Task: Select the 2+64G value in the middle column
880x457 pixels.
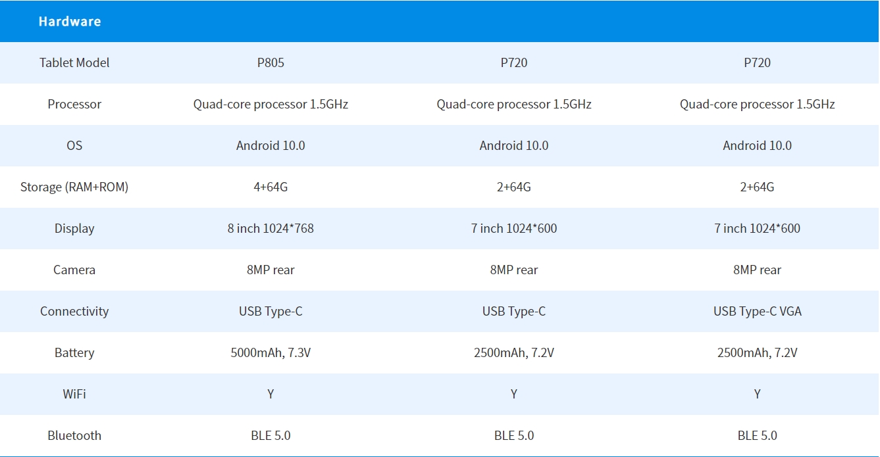Action: (514, 187)
